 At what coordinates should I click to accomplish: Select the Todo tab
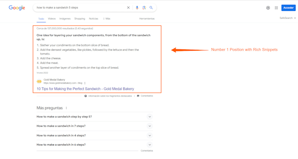pos(41,19)
